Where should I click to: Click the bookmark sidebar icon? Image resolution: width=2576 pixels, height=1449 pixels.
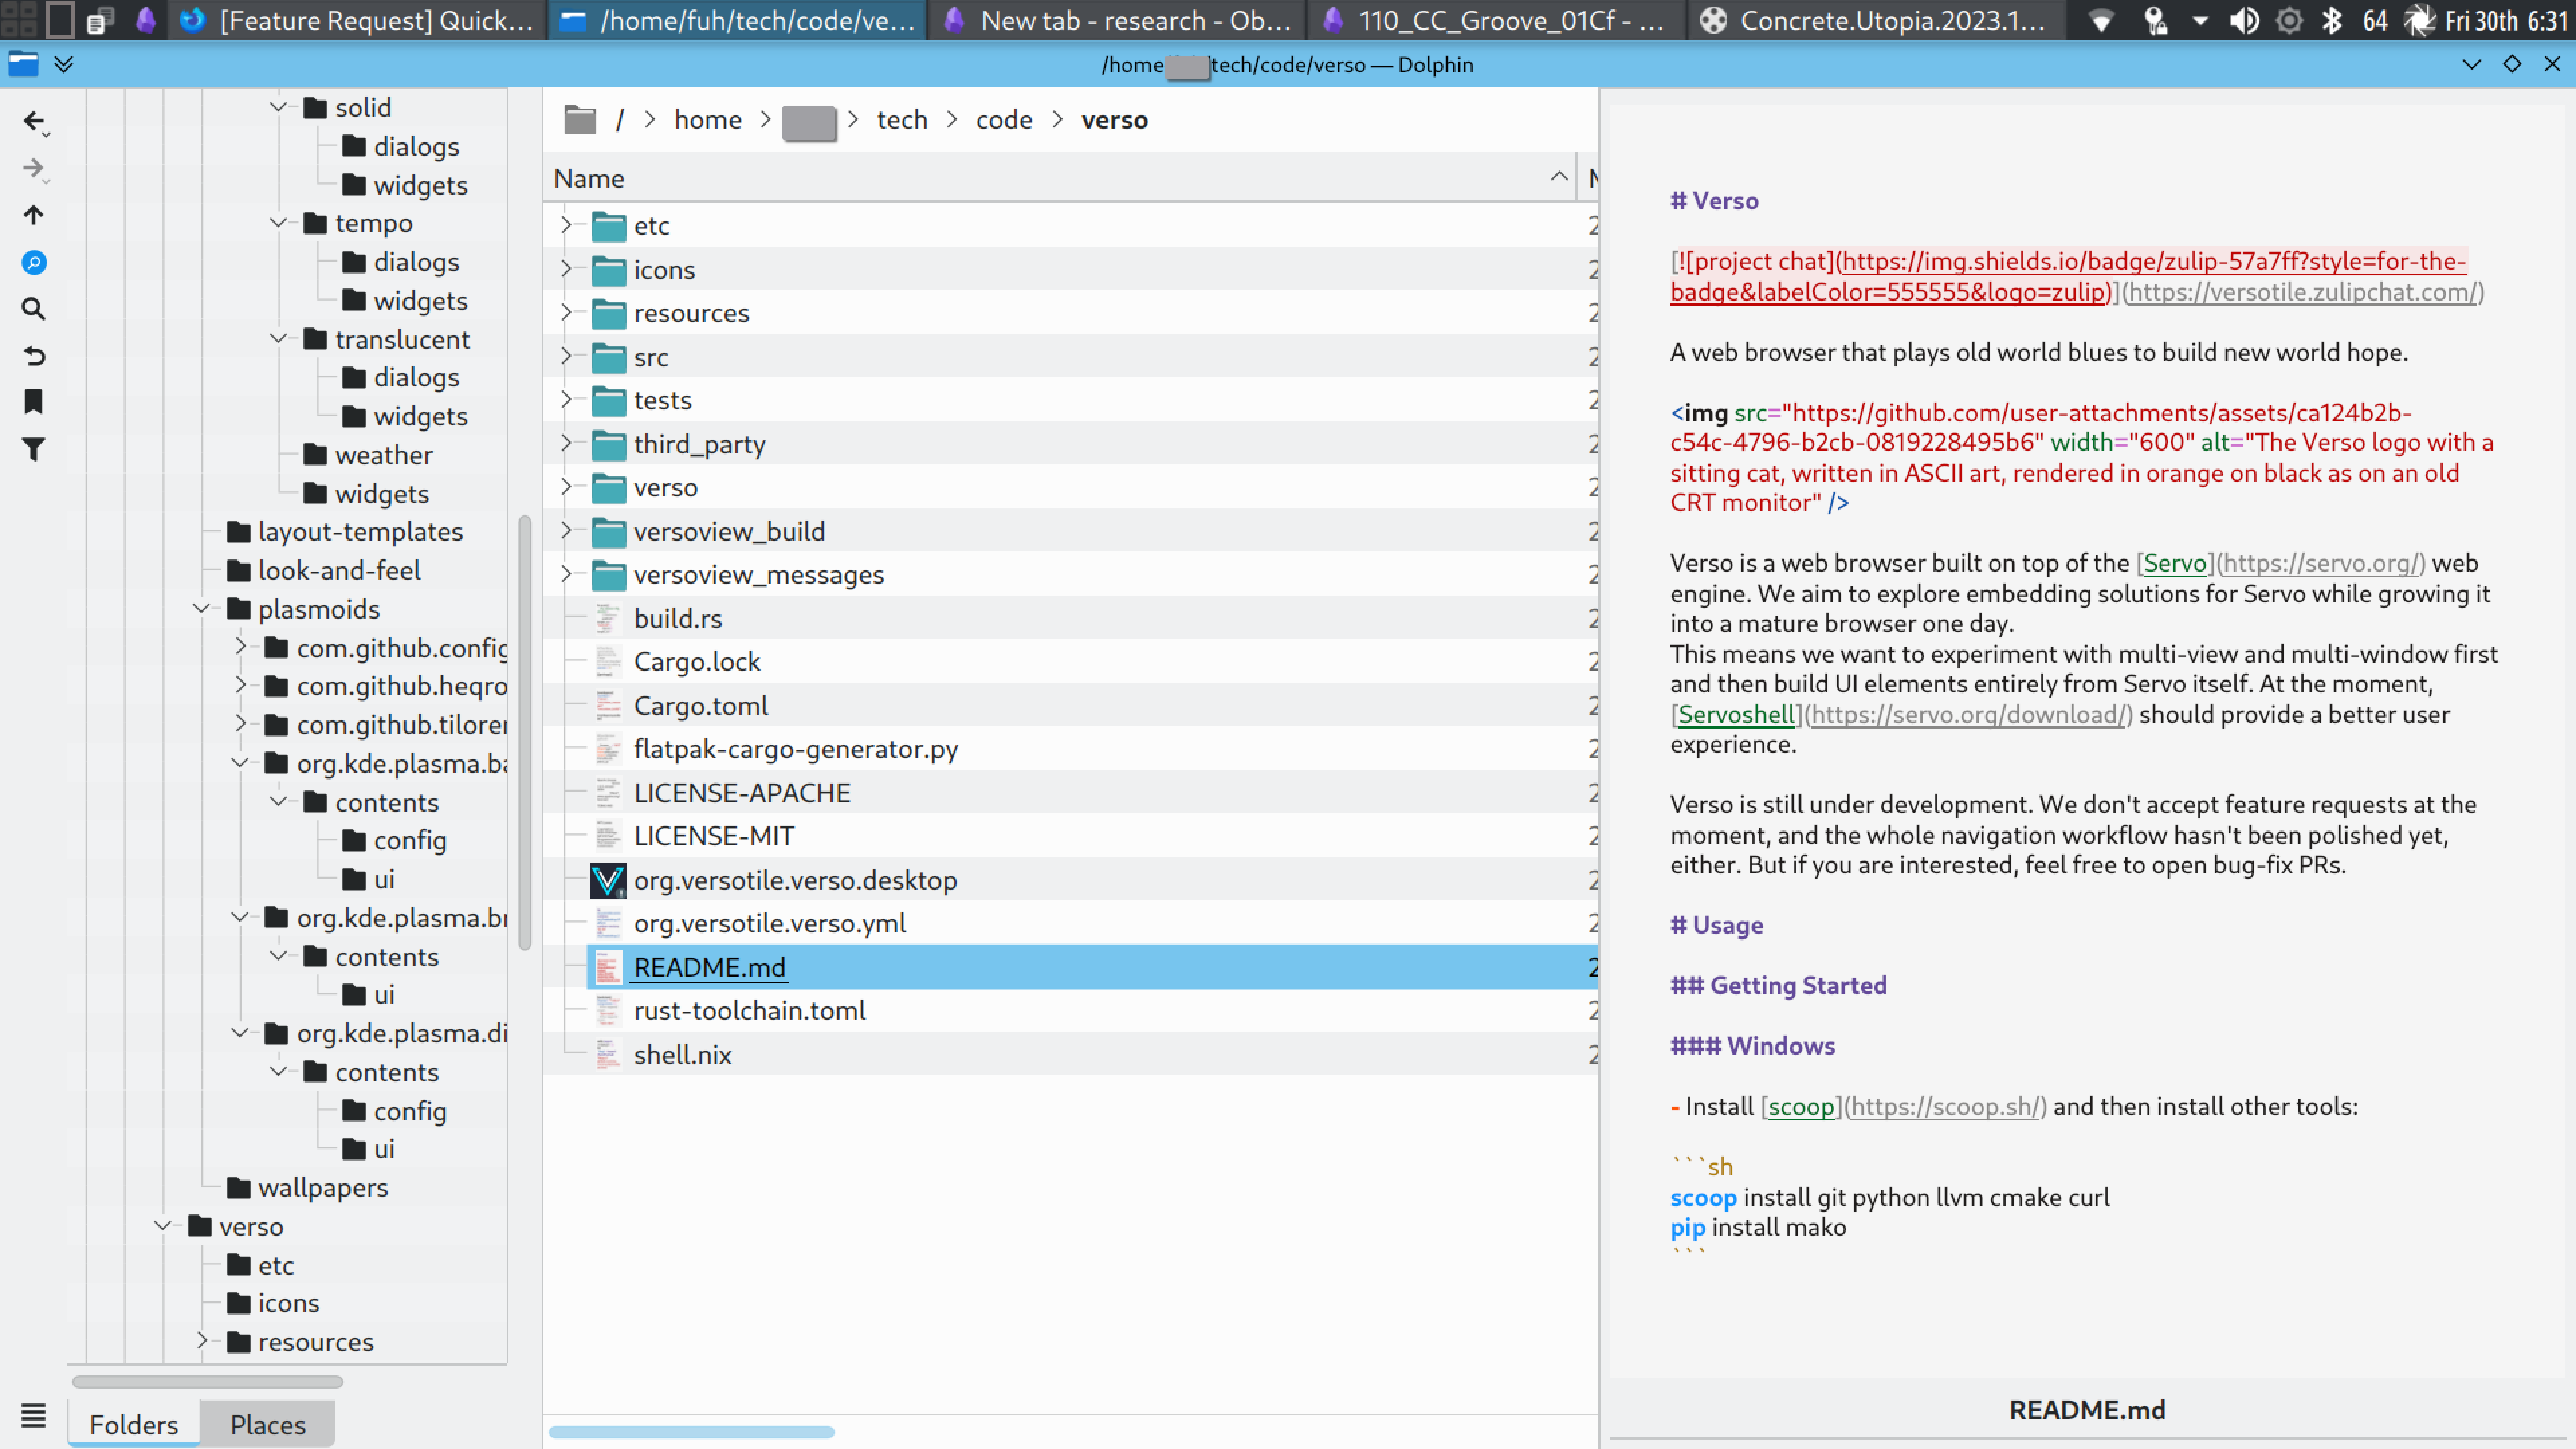click(x=33, y=402)
